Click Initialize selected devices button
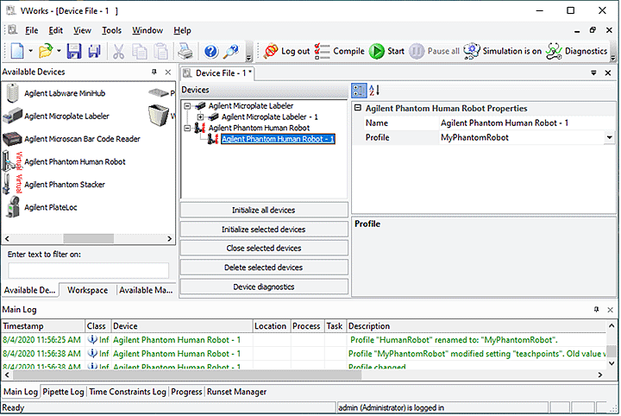 [x=264, y=230]
